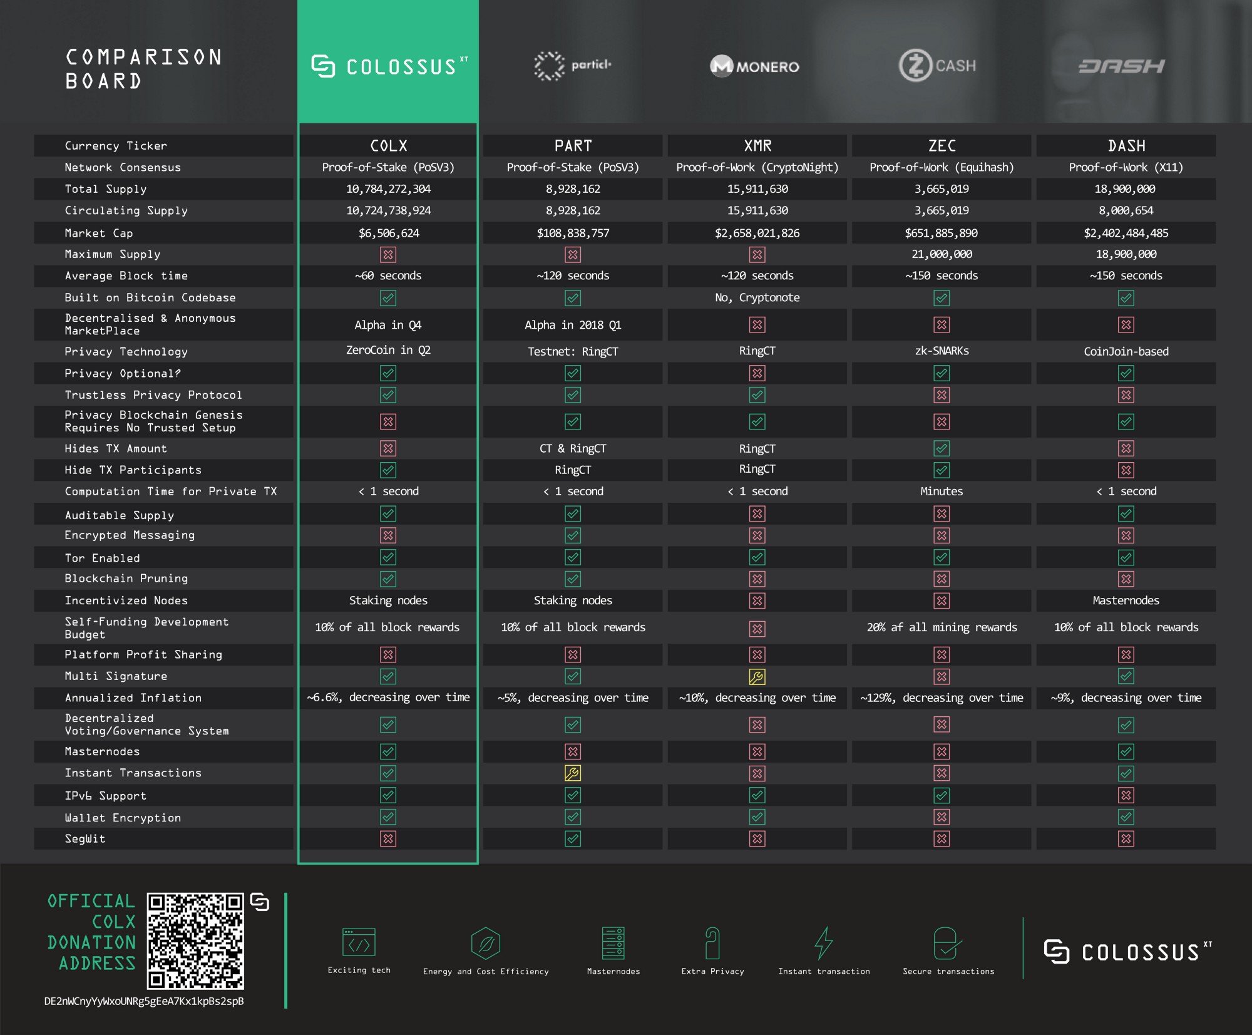Screen dimensions: 1252x1035
Task: Click the green check for DASH Instant Transactions
Action: tap(1126, 773)
